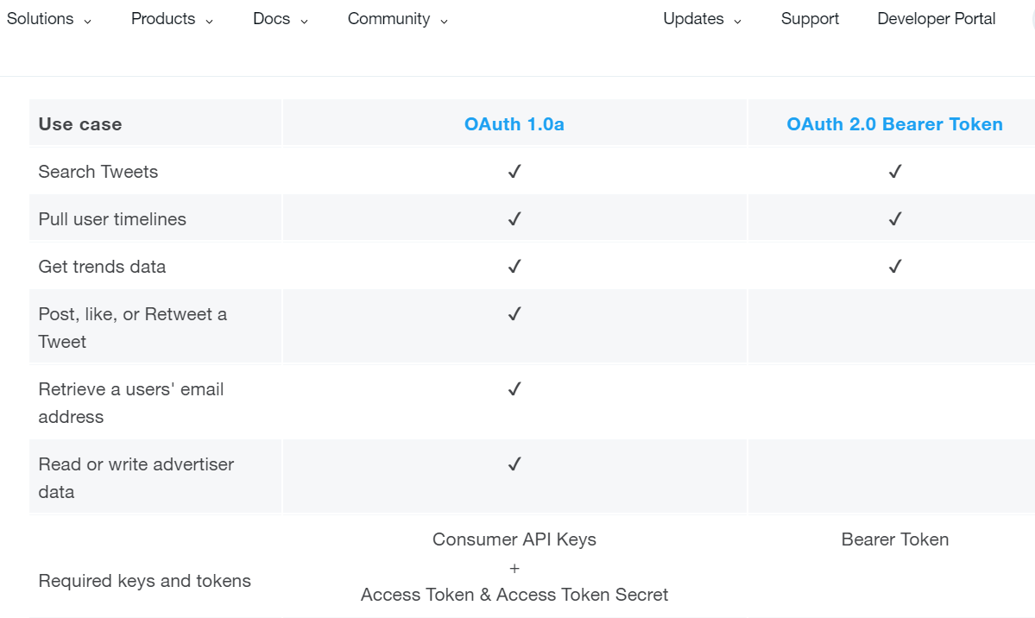Click the Consumer API Keys text
Image resolution: width=1035 pixels, height=618 pixels.
click(514, 539)
